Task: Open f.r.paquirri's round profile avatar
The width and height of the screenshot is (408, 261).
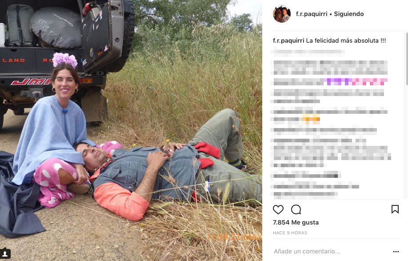Action: click(x=281, y=14)
